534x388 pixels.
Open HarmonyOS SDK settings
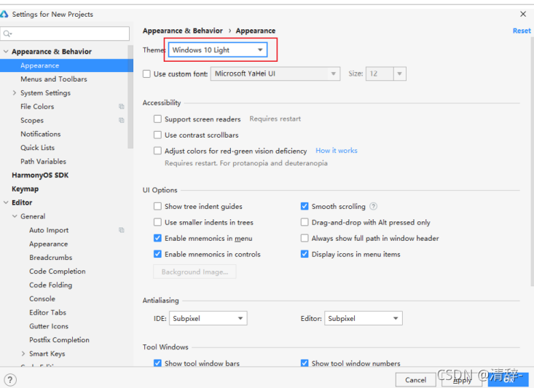(40, 175)
